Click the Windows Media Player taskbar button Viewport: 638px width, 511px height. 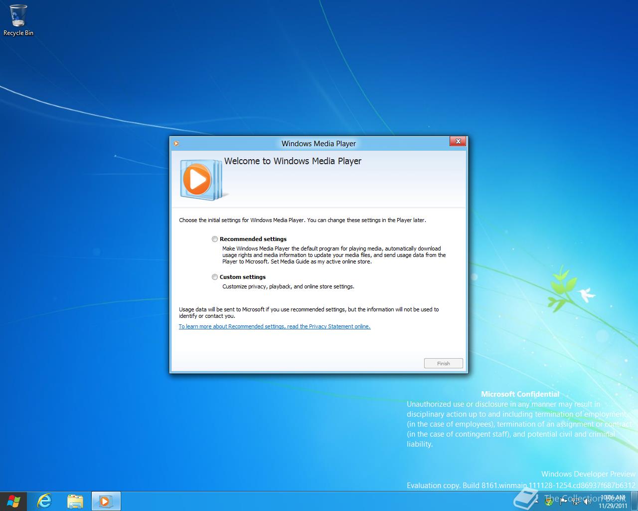106,501
